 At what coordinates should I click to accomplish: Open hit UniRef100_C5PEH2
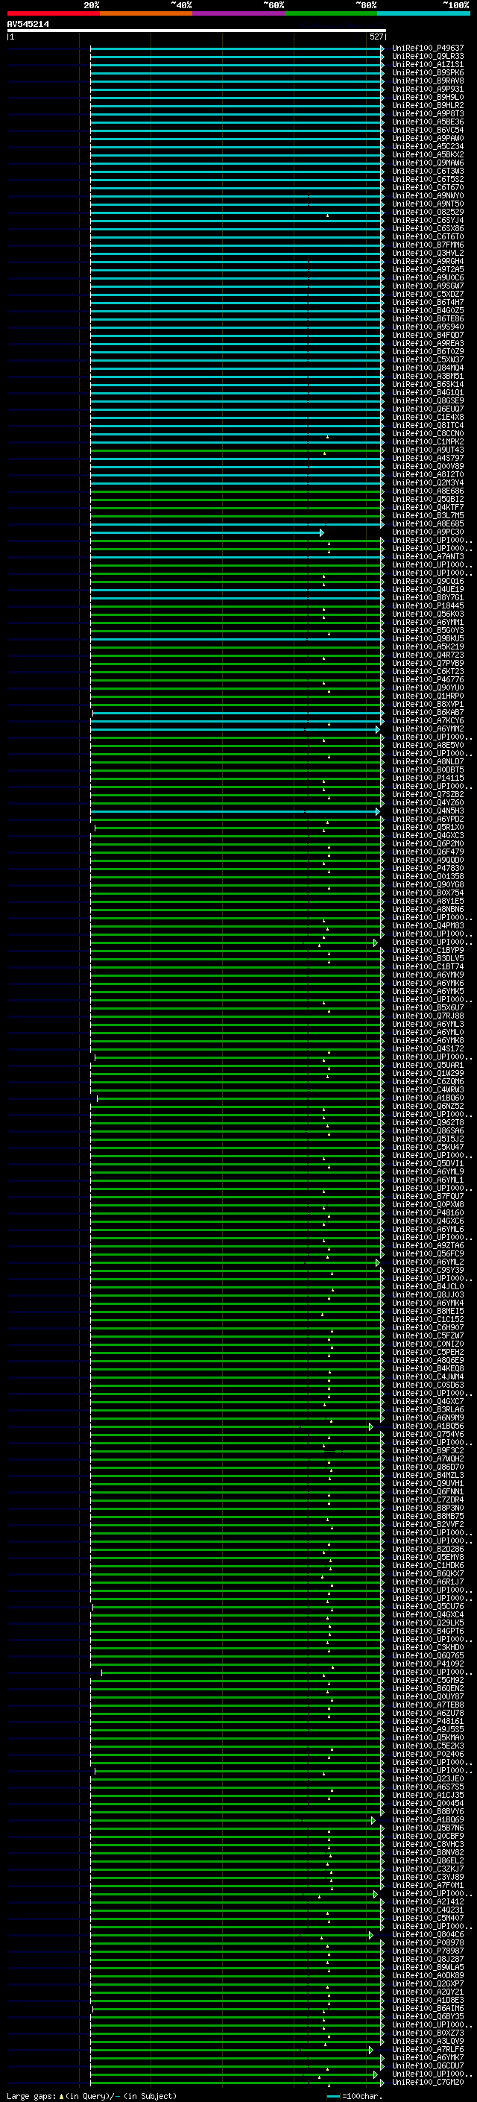pyautogui.click(x=427, y=1352)
